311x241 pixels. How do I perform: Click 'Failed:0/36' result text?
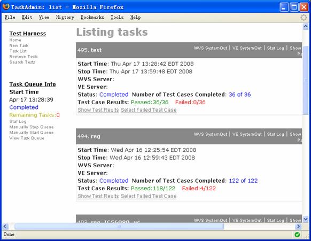tap(190, 103)
